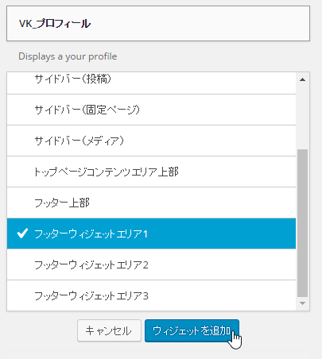
Task: Select サイドバー(投稿) from the list
Action: tap(151, 83)
